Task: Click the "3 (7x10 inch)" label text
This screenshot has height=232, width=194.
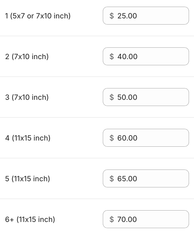Action: coord(27,97)
